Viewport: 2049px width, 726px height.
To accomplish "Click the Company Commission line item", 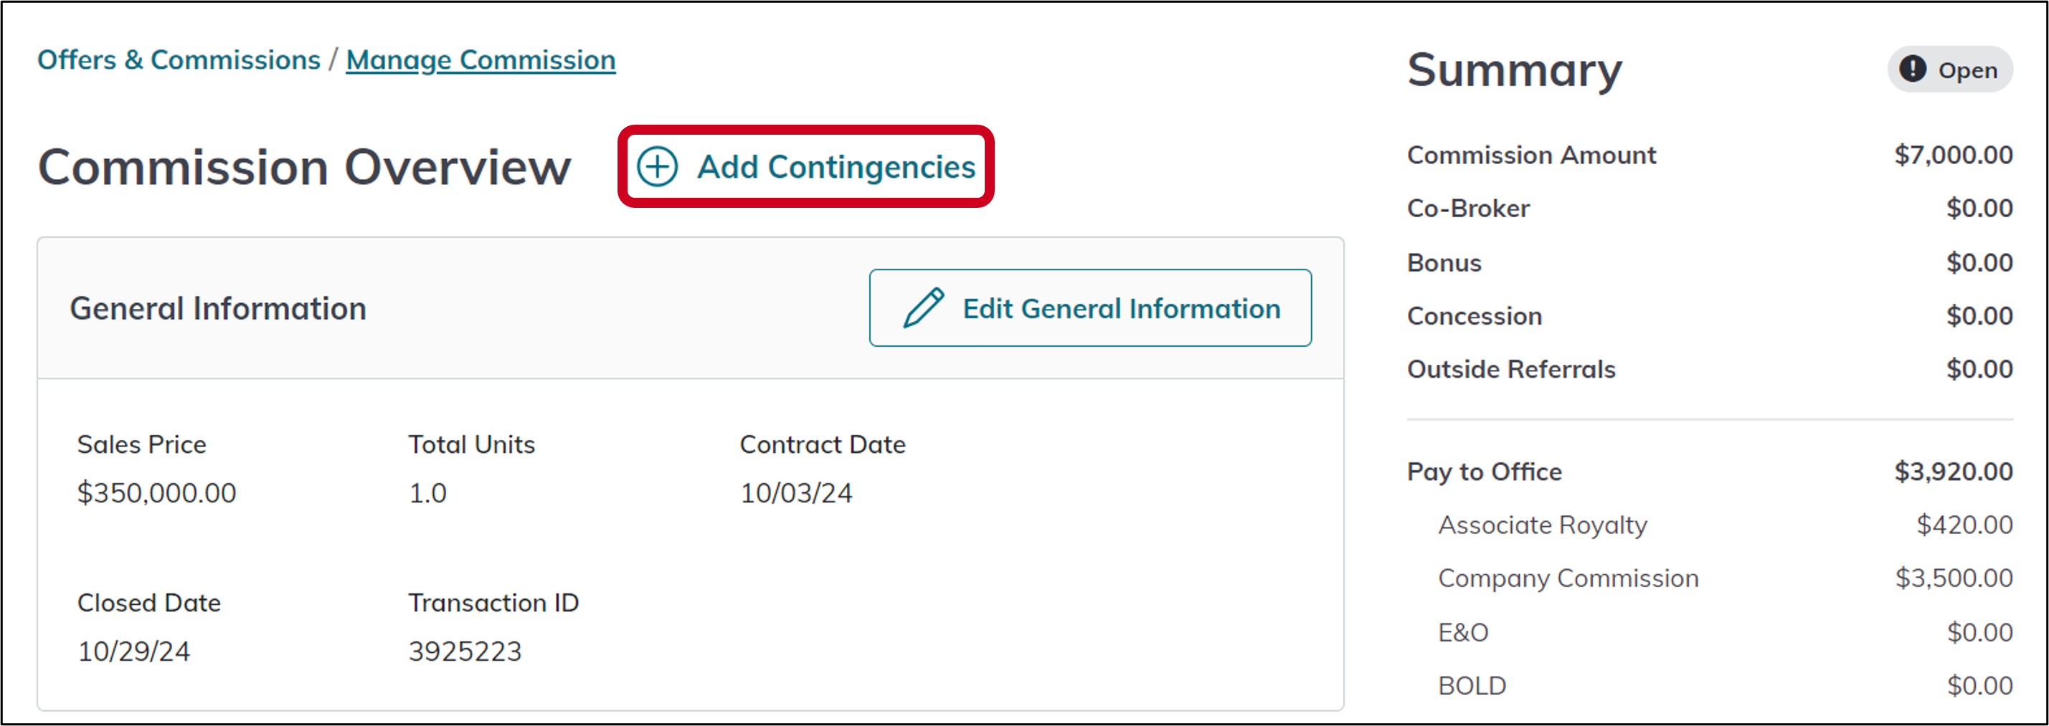I will (1568, 578).
